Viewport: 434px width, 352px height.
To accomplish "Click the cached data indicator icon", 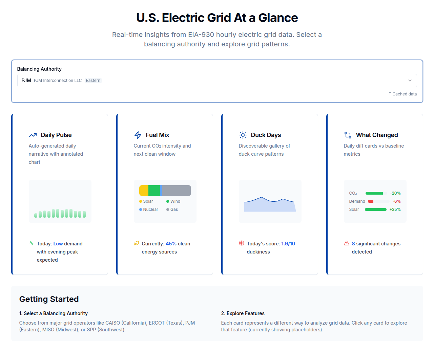I will (x=390, y=94).
